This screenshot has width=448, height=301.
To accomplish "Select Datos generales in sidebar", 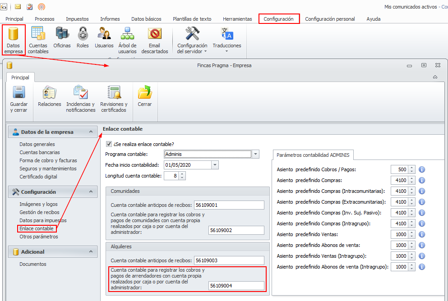I will pos(37,144).
